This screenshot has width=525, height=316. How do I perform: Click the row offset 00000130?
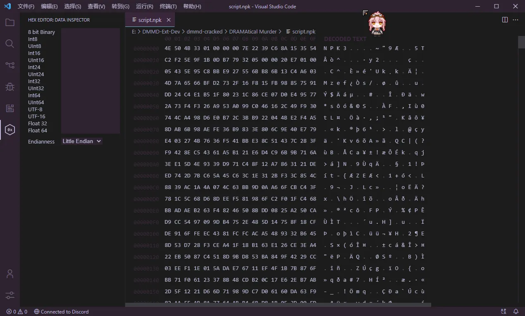[x=146, y=268]
